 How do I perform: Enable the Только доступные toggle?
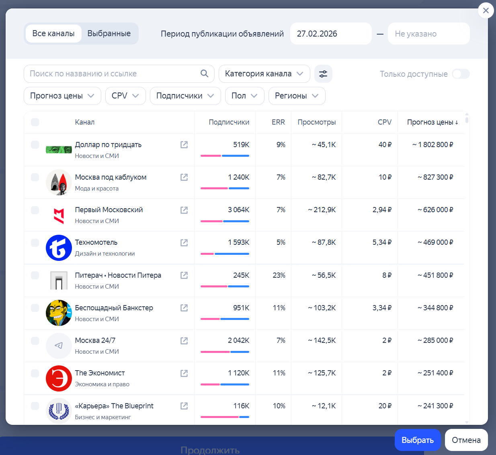pos(461,74)
